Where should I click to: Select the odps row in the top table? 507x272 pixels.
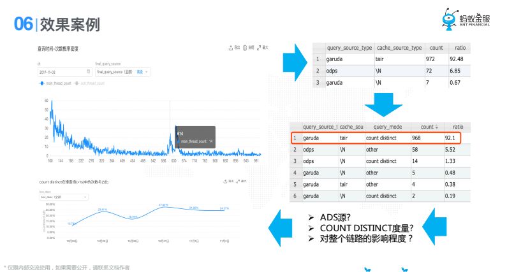[x=391, y=71]
